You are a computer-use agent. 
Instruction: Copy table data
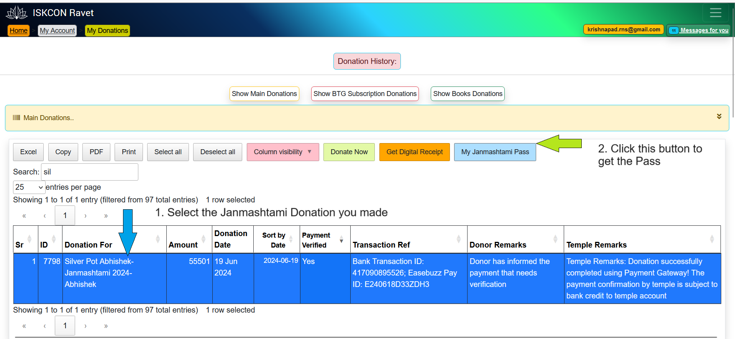point(63,152)
